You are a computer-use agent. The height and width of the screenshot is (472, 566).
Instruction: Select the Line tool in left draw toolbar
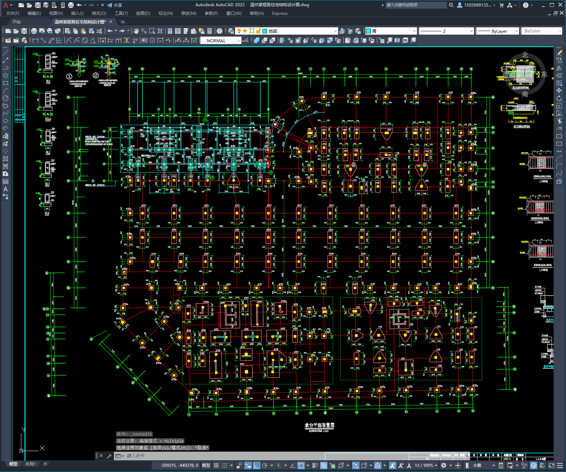pyautogui.click(x=6, y=53)
